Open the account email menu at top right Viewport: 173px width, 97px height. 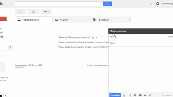pos(168,4)
